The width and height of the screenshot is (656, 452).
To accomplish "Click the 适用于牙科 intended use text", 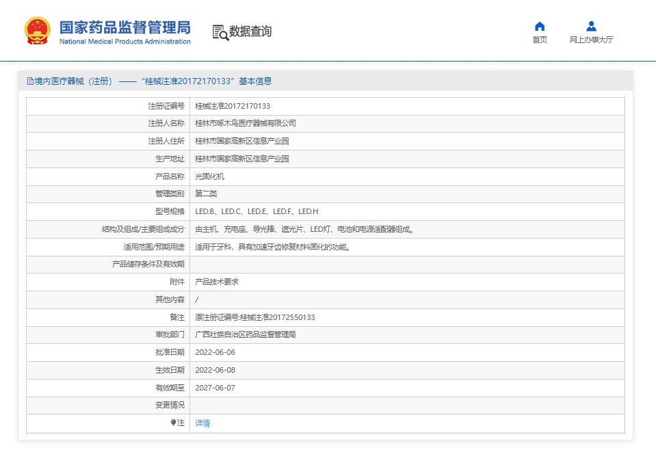I will tap(272, 247).
